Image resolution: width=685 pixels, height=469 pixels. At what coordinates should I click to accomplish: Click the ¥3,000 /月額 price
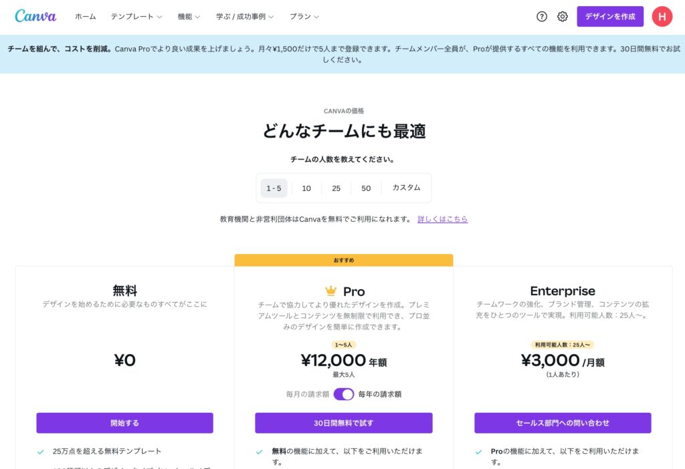(x=563, y=360)
